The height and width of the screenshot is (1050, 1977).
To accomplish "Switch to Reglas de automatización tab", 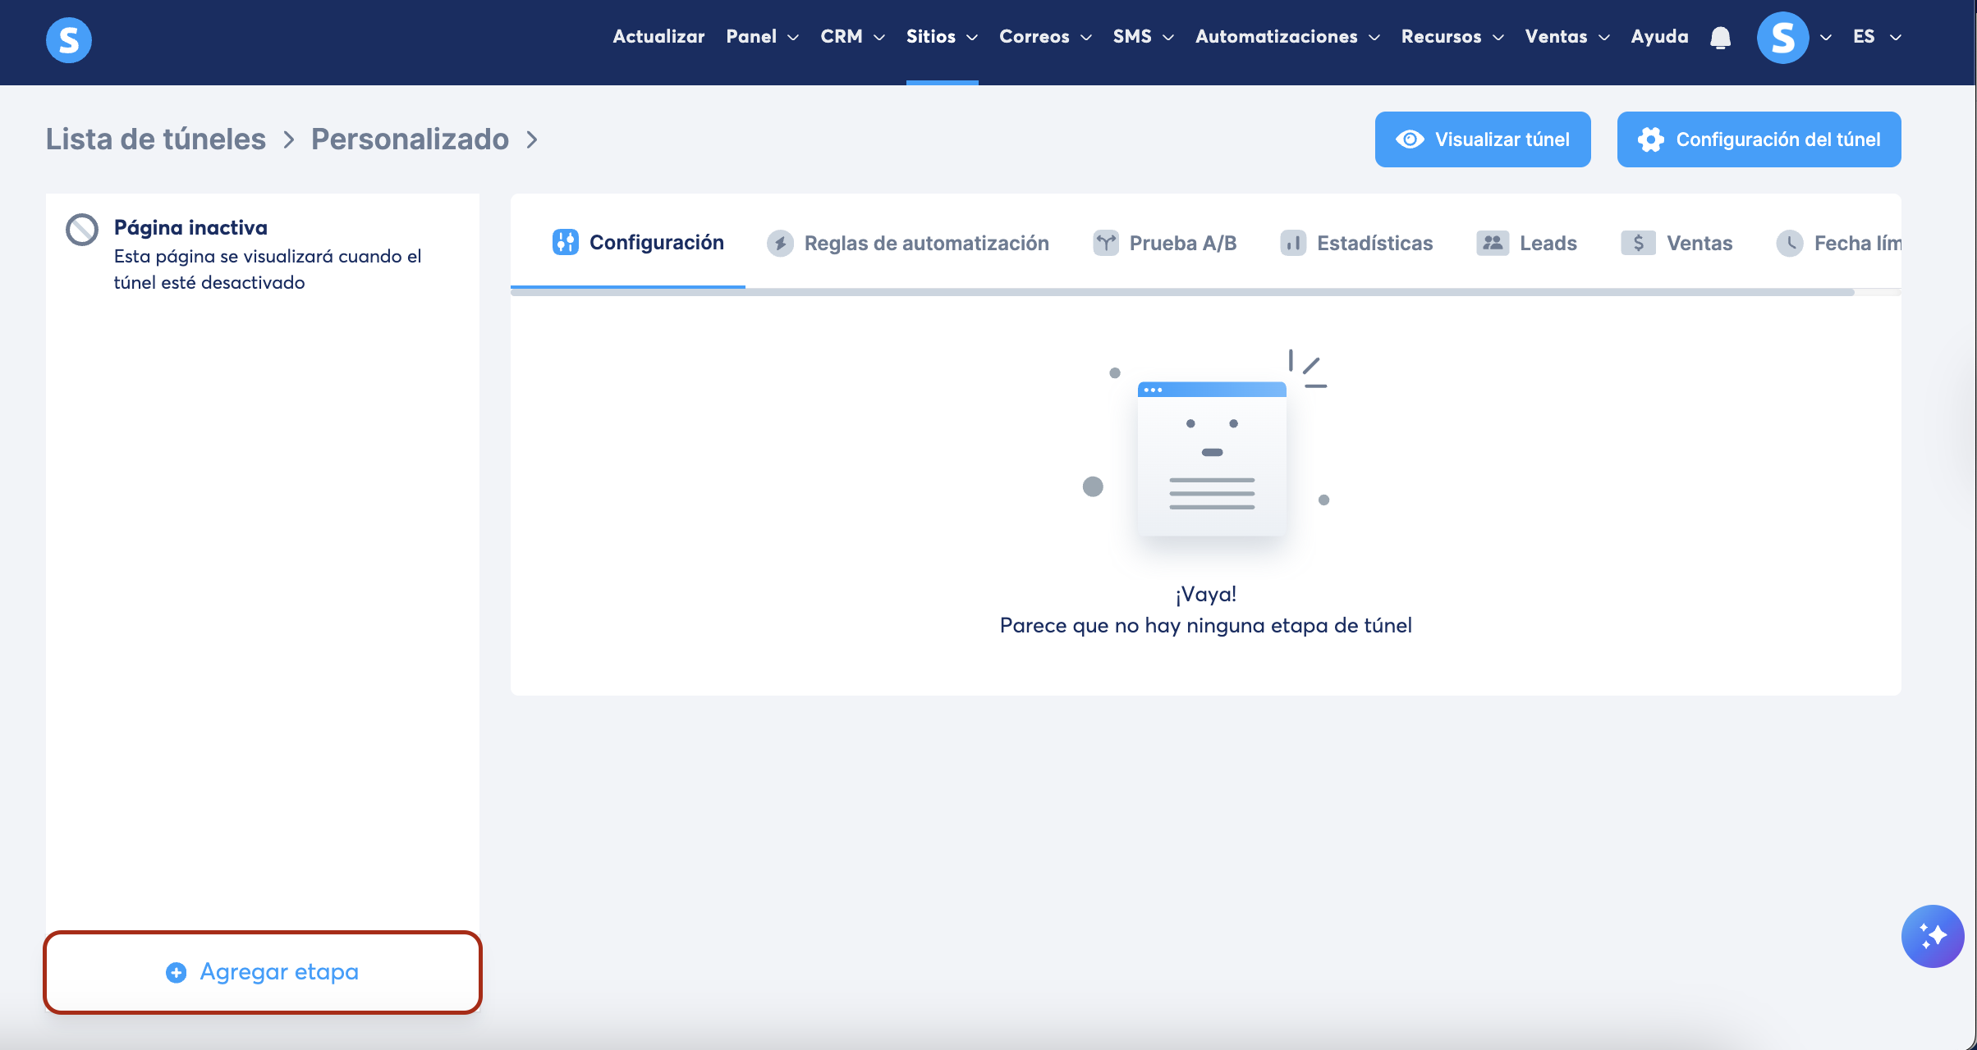I will point(908,243).
